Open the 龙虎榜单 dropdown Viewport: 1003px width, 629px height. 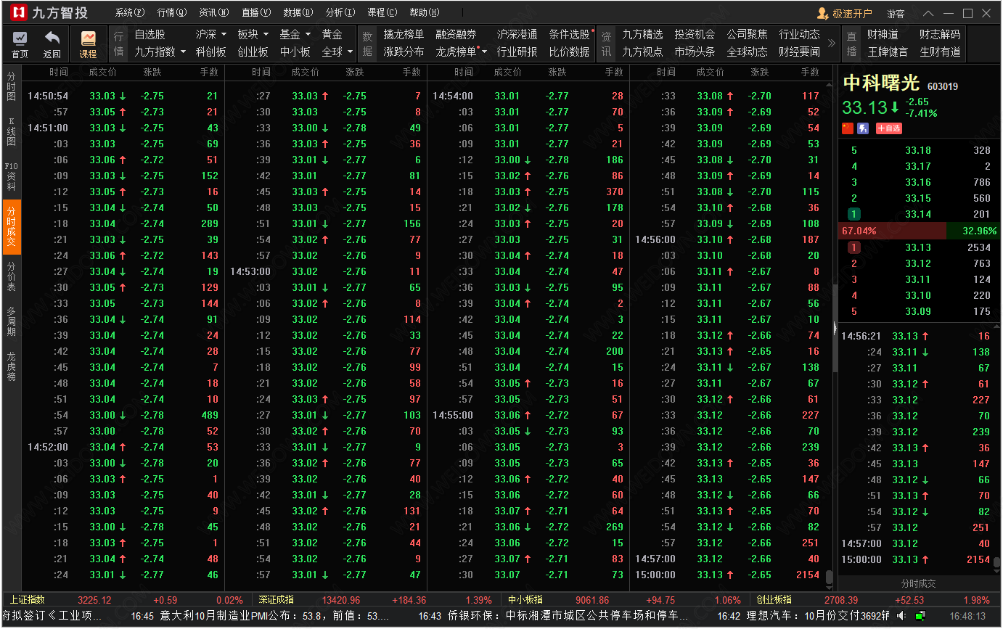tap(462, 52)
